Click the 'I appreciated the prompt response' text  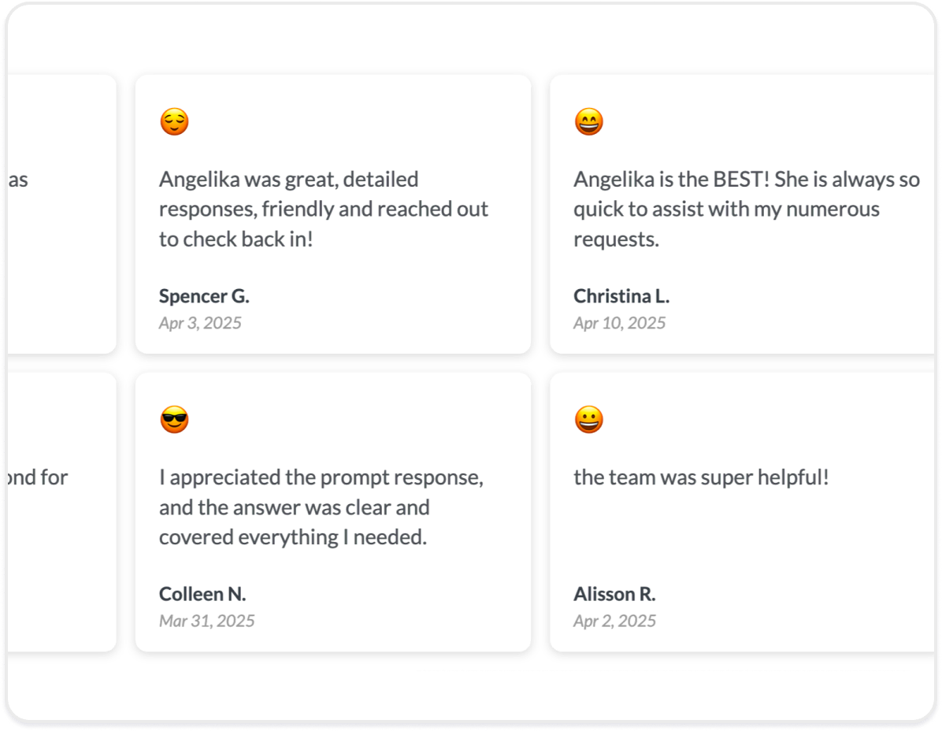click(321, 507)
